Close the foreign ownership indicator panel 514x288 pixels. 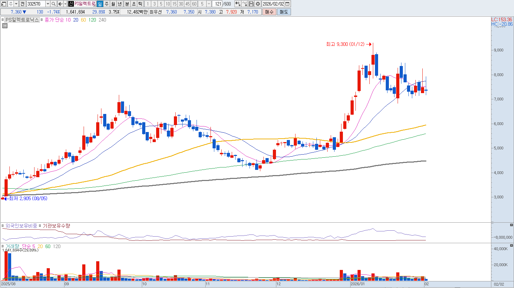click(x=511, y=225)
